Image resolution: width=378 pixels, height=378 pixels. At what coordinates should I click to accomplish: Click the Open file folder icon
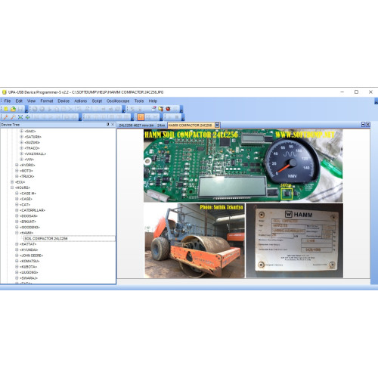pyautogui.click(x=13, y=109)
